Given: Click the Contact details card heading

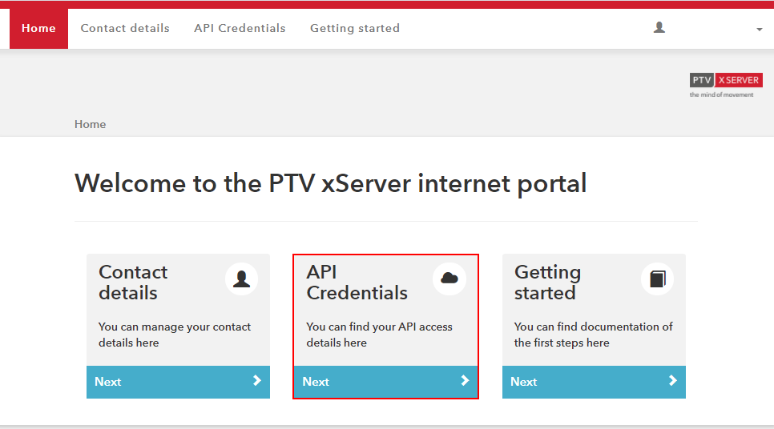Looking at the screenshot, I should [x=133, y=283].
